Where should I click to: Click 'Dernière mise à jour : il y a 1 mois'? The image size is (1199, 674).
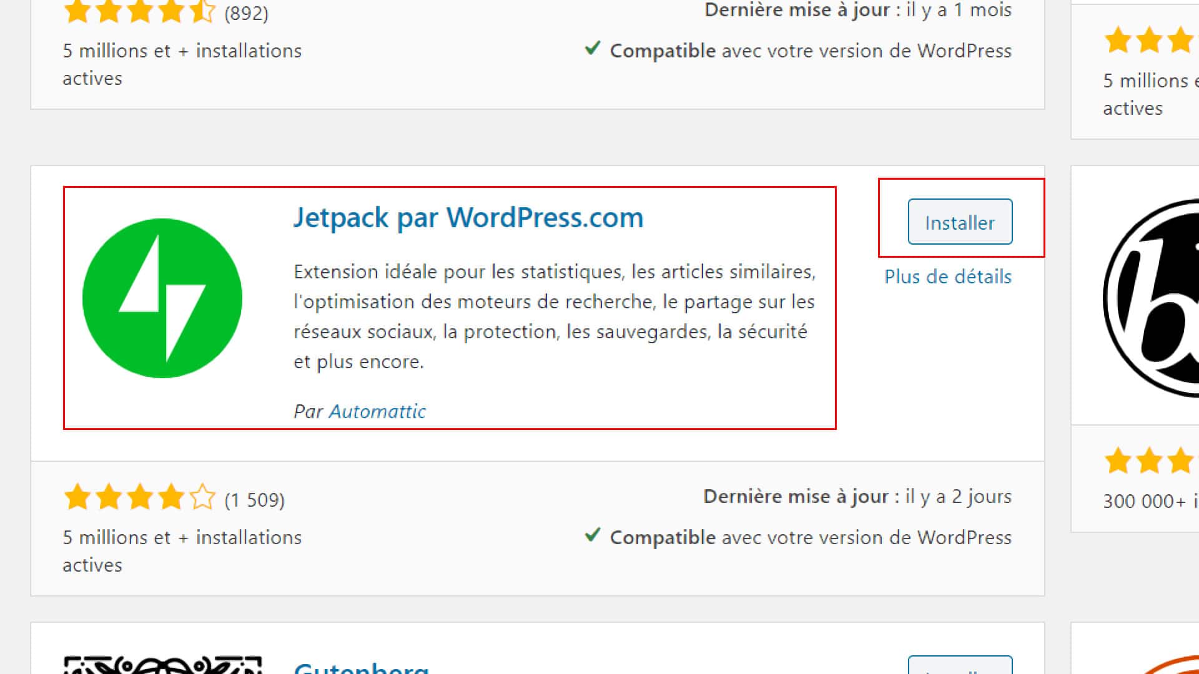(858, 10)
